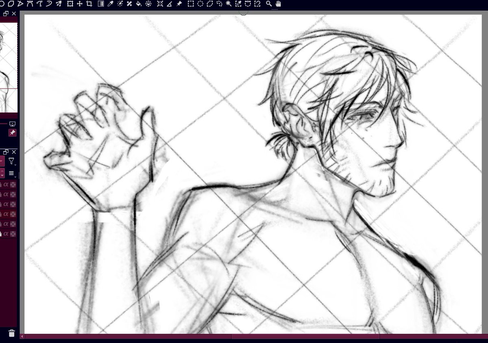Select the Polygon shape tool
488x343 pixels.
click(11, 4)
